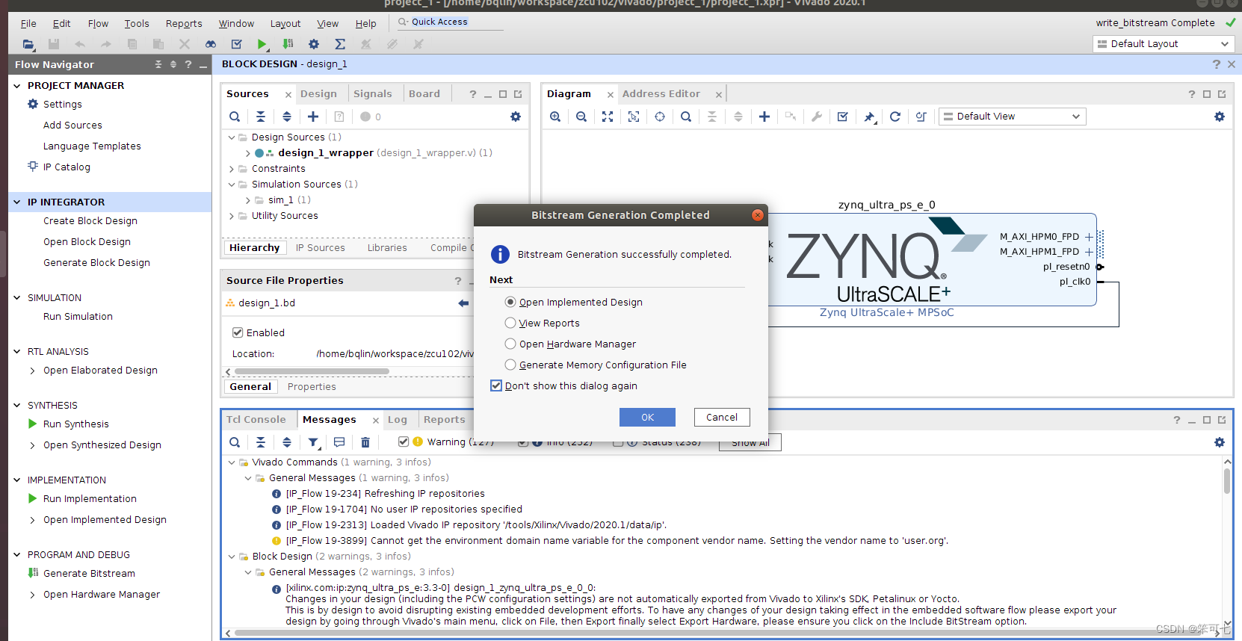The height and width of the screenshot is (641, 1242).
Task: Switch to the Address Editor tab
Action: [661, 94]
